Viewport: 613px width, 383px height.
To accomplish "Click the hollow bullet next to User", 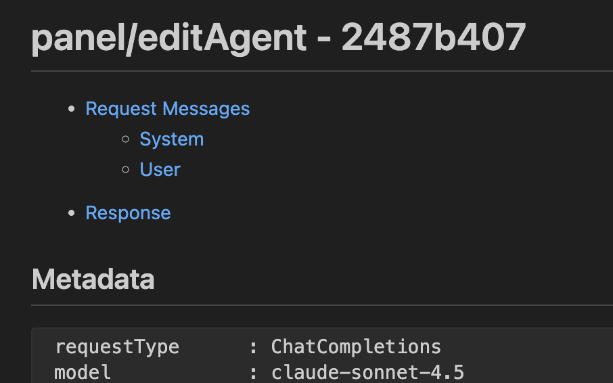I will pos(125,169).
